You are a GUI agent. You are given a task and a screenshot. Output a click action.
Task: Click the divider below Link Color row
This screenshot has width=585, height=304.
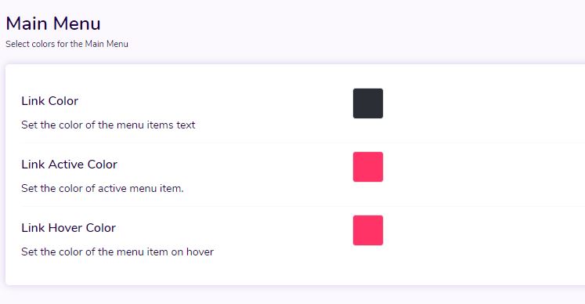pos(303,143)
